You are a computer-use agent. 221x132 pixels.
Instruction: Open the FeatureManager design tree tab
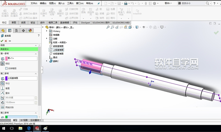3,30
